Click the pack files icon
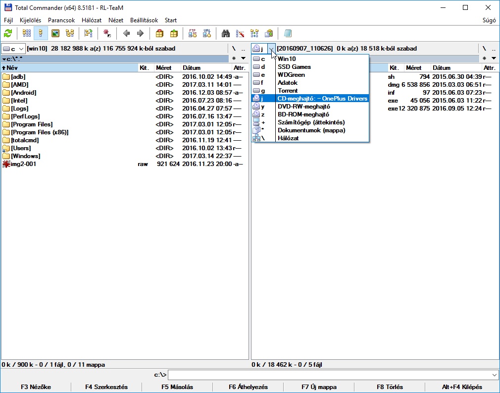Viewport: 500px width, 393px height. 159,33
